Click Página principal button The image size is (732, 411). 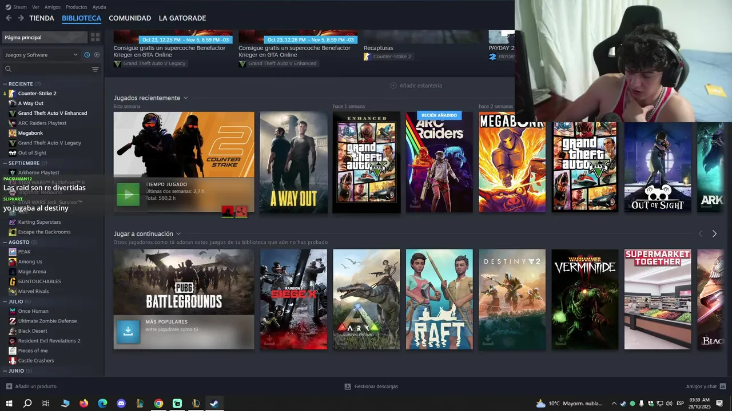45,37
